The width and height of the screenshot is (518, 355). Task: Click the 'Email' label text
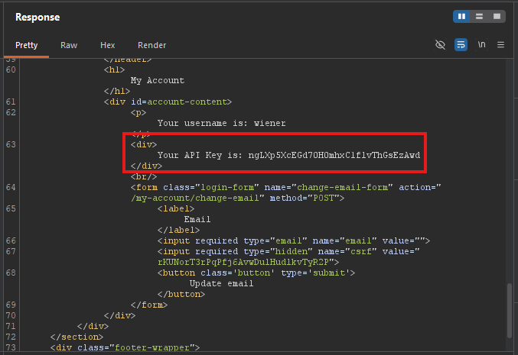(x=197, y=219)
